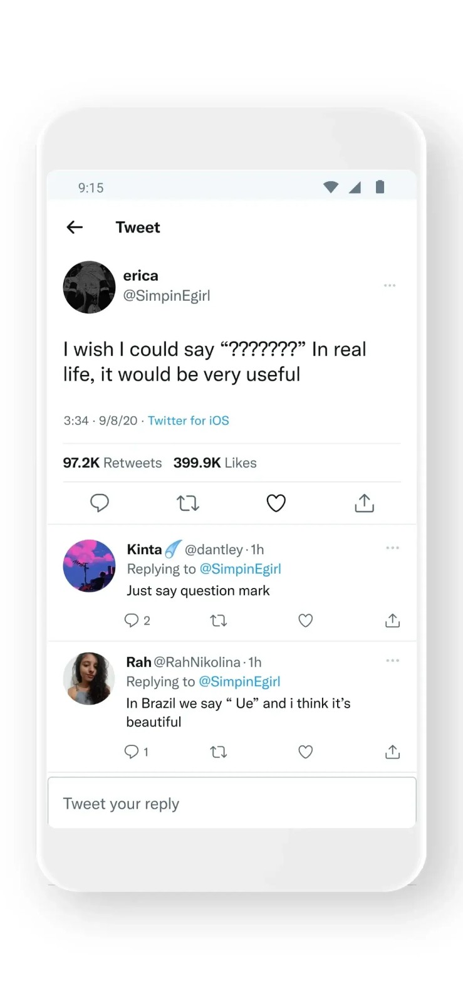Tap the Tweet your reply field

232,804
